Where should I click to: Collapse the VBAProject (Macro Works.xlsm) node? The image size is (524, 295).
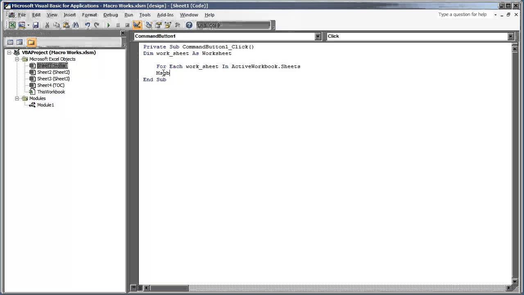pyautogui.click(x=9, y=52)
